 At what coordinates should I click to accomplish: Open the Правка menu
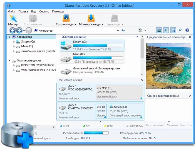23,11
